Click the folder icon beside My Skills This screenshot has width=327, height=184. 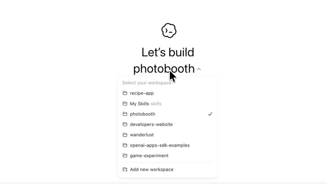(125, 103)
